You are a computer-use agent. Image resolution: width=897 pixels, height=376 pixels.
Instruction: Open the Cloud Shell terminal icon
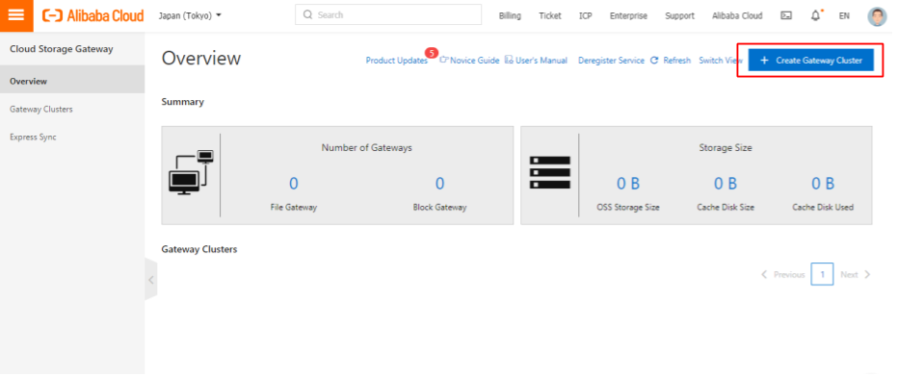click(x=786, y=16)
